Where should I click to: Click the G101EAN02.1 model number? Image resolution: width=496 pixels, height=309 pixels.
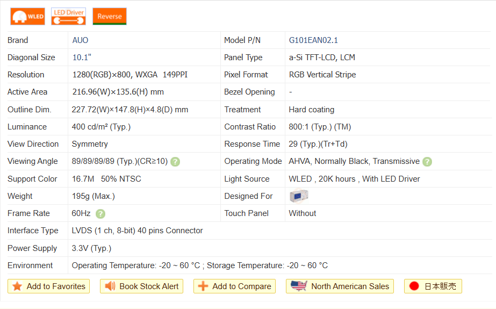pos(313,40)
